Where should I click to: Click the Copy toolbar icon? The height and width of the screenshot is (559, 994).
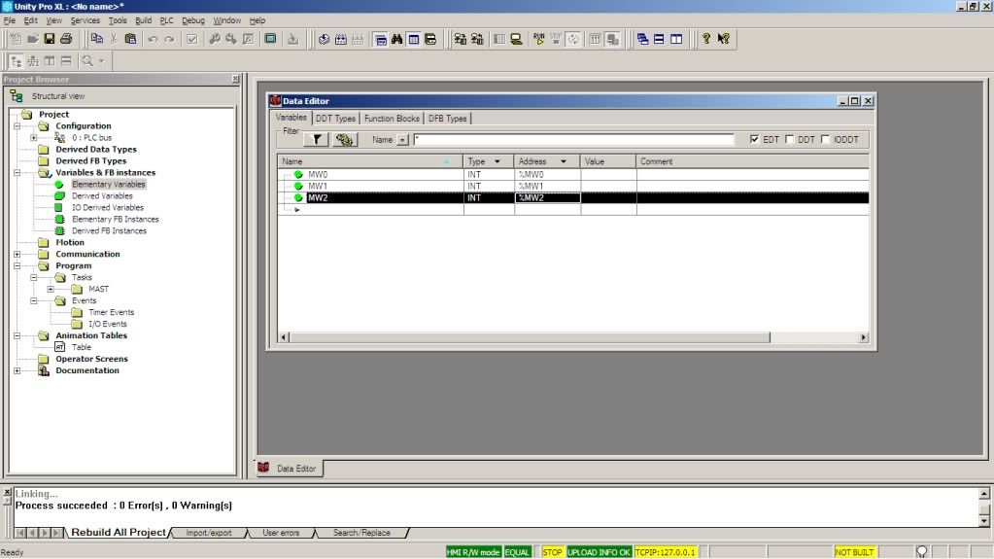pyautogui.click(x=97, y=39)
